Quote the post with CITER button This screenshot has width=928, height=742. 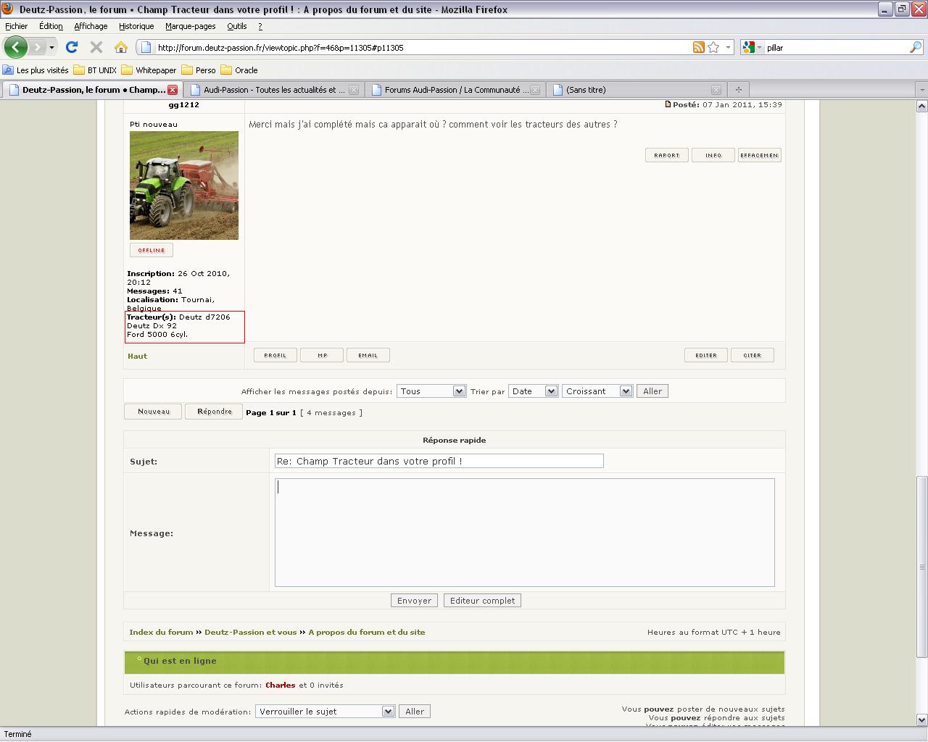coord(753,355)
